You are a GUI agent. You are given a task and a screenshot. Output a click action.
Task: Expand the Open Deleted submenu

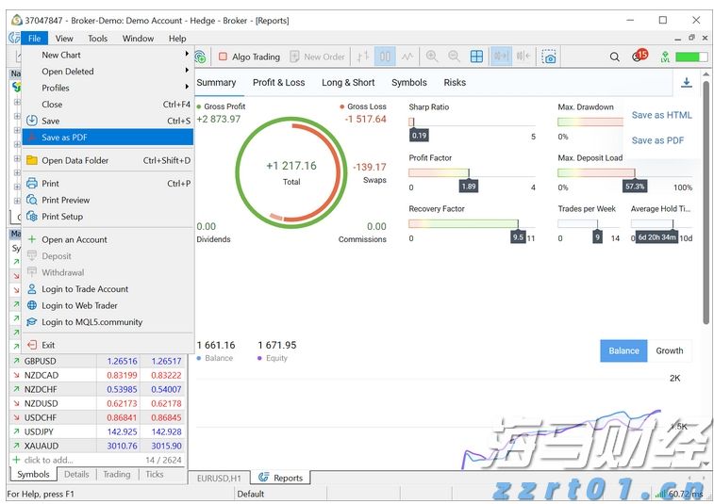pos(113,72)
